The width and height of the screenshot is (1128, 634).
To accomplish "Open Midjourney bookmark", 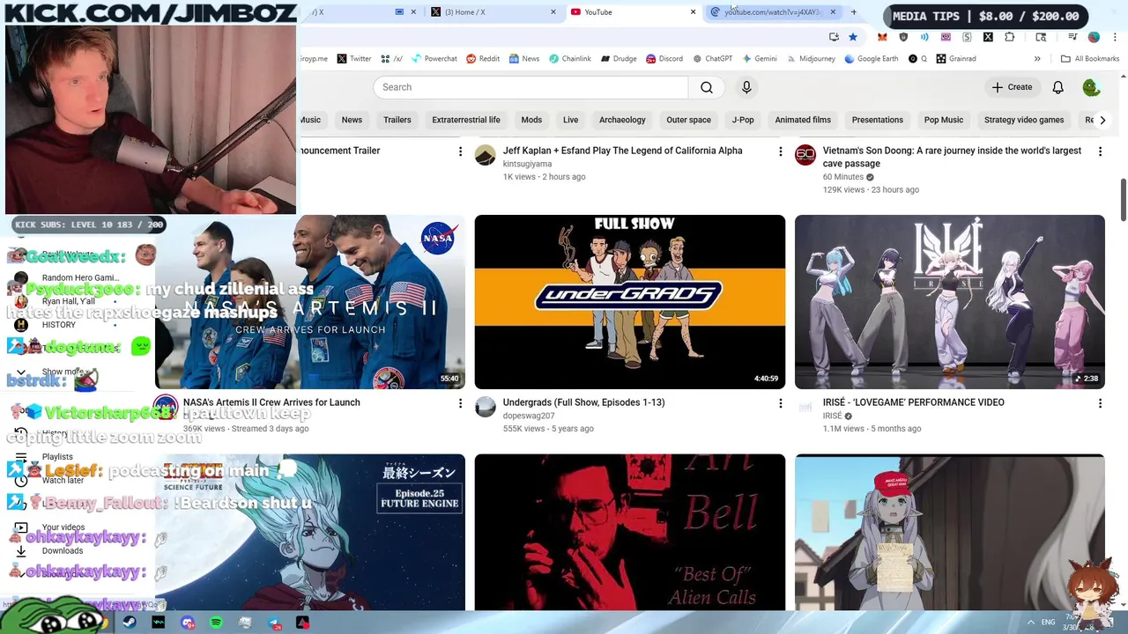I will [810, 59].
